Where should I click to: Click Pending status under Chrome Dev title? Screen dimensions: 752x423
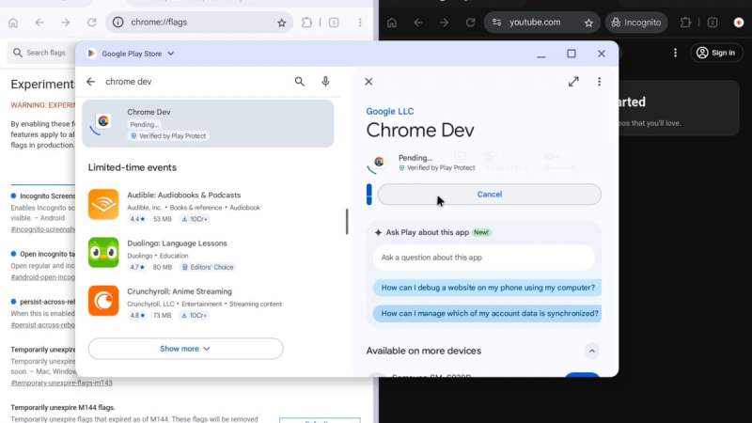[x=415, y=158]
